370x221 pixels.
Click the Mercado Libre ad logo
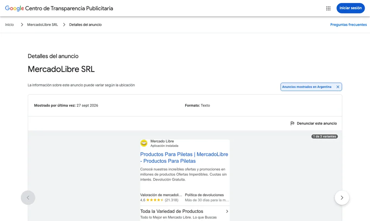tap(144, 143)
